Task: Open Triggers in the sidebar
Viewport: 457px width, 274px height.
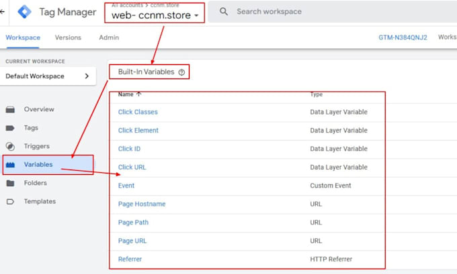Action: point(37,146)
